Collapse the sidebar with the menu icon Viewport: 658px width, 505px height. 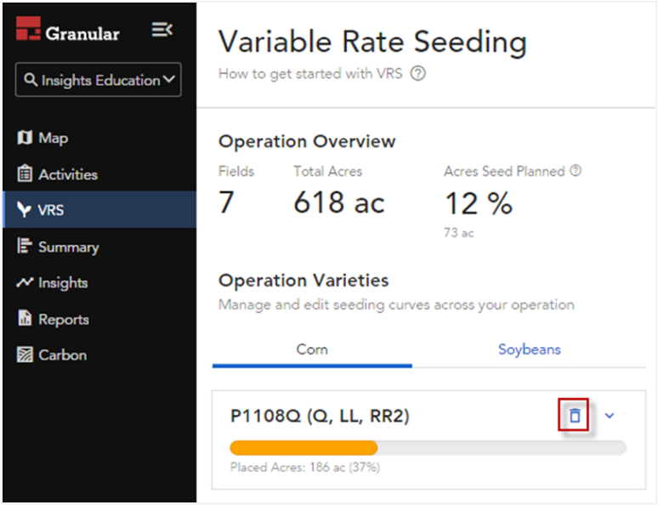pyautogui.click(x=162, y=30)
